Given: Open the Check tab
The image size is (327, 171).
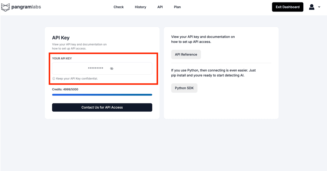Looking at the screenshot, I should click(118, 7).
